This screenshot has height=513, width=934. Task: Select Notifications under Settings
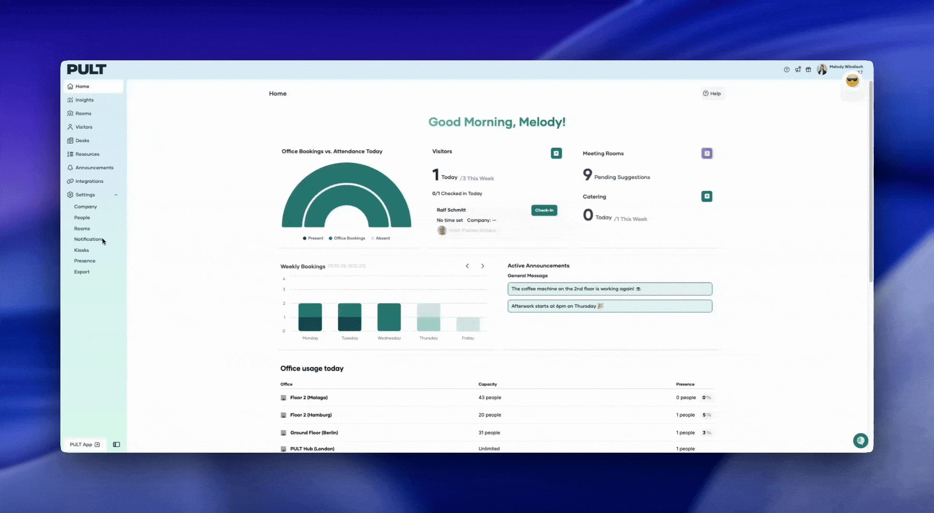(x=88, y=239)
